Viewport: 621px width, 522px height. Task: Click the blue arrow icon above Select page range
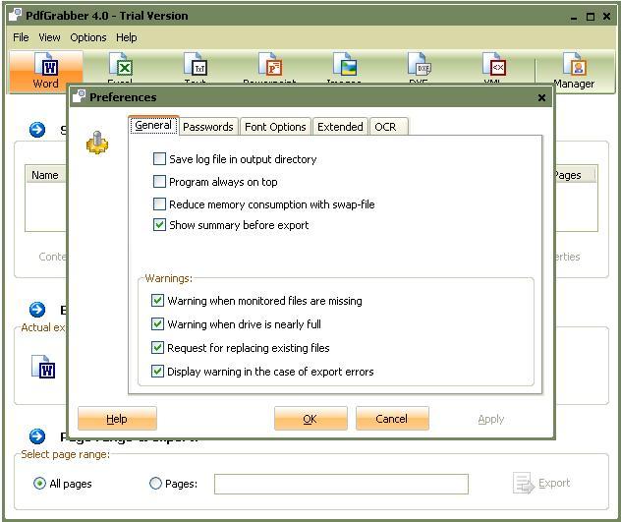pos(37,436)
